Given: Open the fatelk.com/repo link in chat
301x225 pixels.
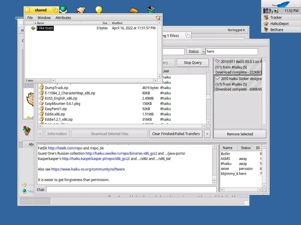Looking at the screenshot, I should (x=65, y=148).
